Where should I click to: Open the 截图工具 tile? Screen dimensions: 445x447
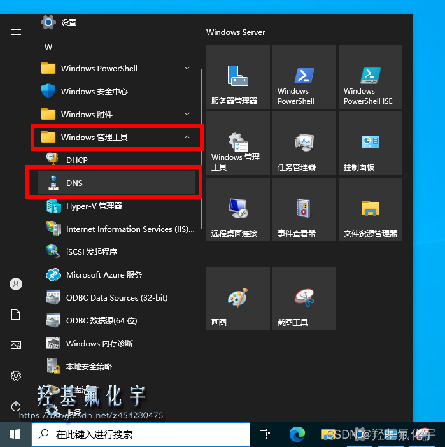304,299
